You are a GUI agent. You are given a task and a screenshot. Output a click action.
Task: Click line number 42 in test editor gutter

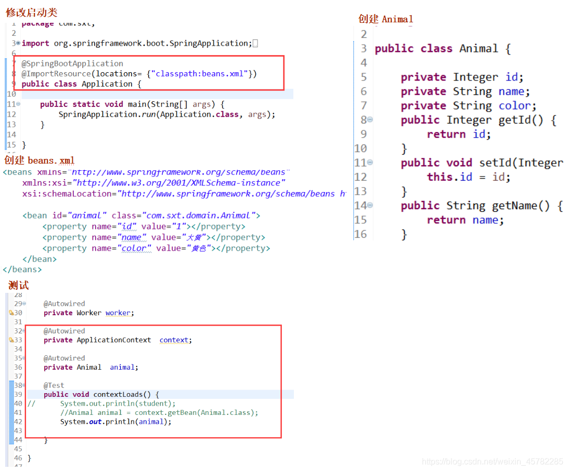[x=18, y=422]
